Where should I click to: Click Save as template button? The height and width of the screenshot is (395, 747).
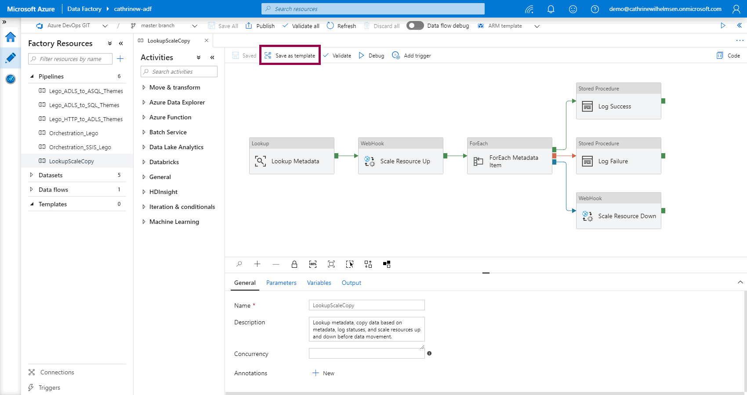(x=290, y=56)
